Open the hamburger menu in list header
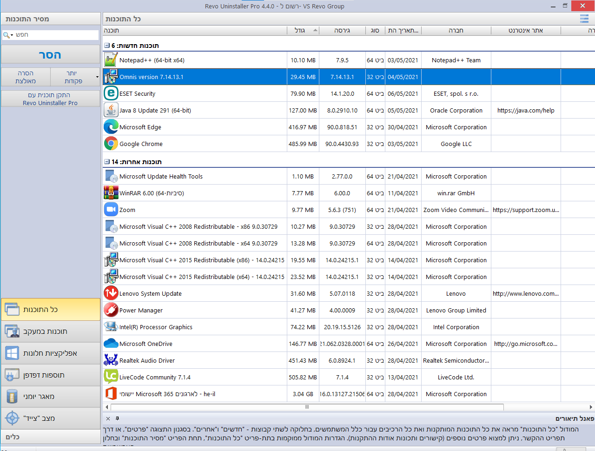595x451 pixels. (x=584, y=19)
